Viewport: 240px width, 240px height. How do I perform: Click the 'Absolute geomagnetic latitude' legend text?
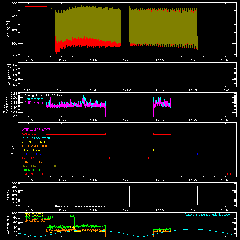207,214
